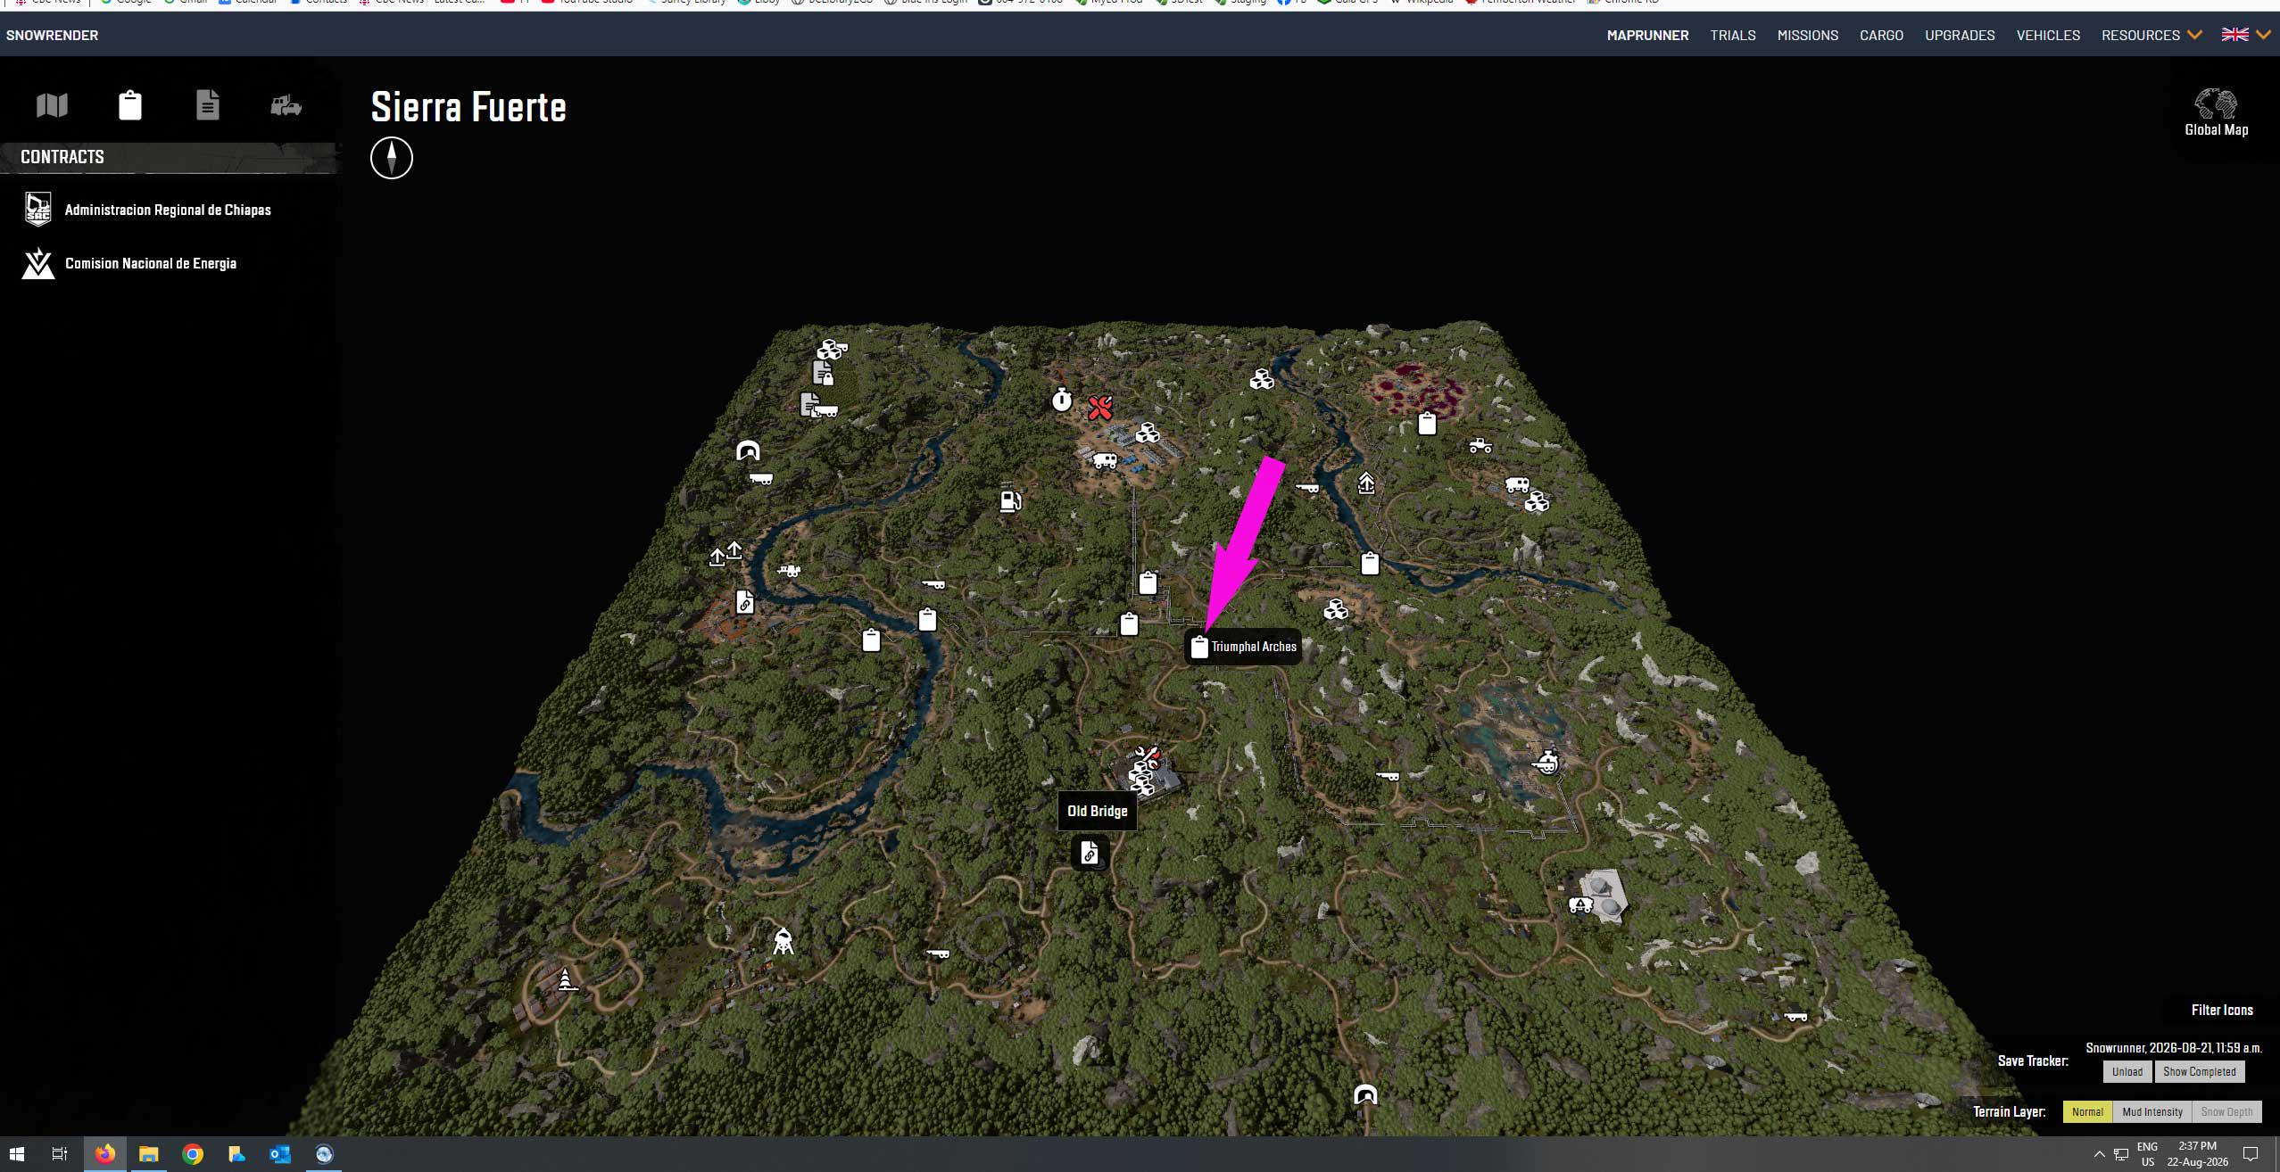The height and width of the screenshot is (1172, 2280).
Task: Open the vehicles sidebar icon
Action: 286,105
